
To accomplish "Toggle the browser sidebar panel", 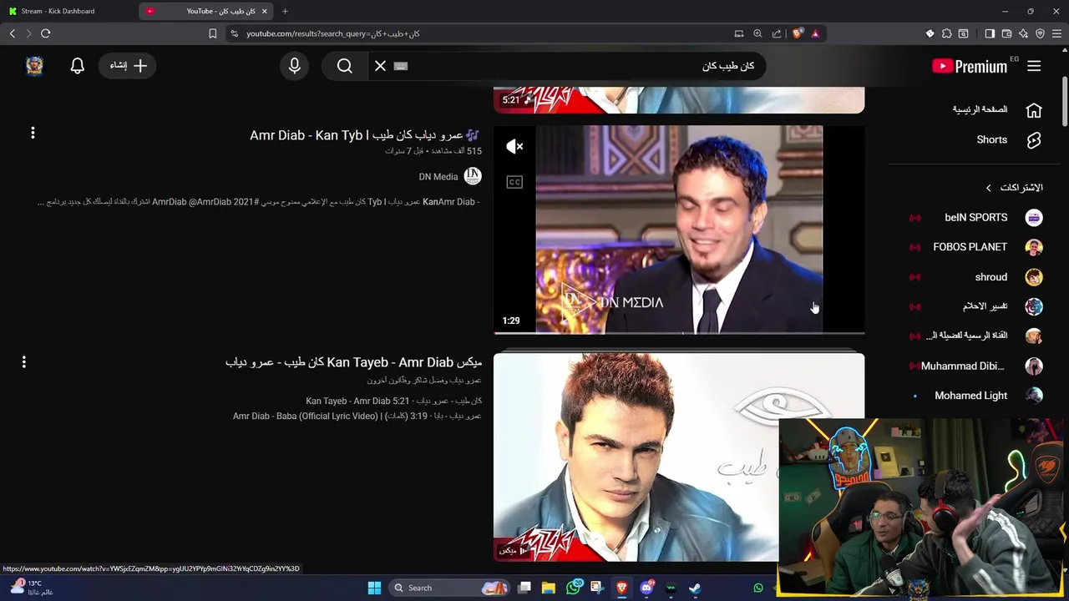I will coord(990,33).
